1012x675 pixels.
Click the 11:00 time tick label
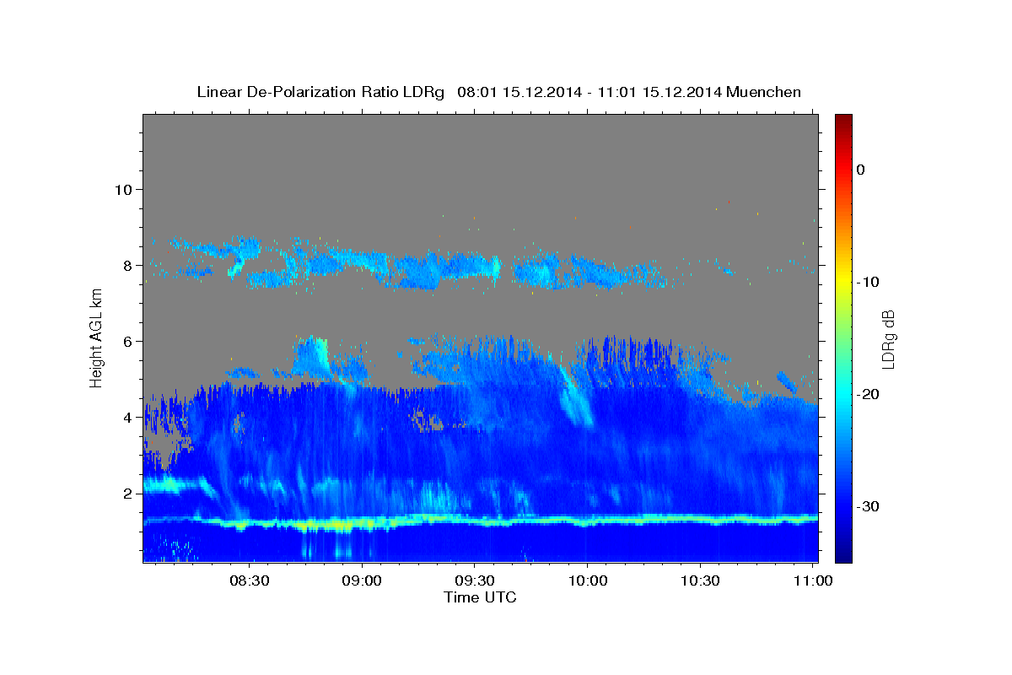811,580
